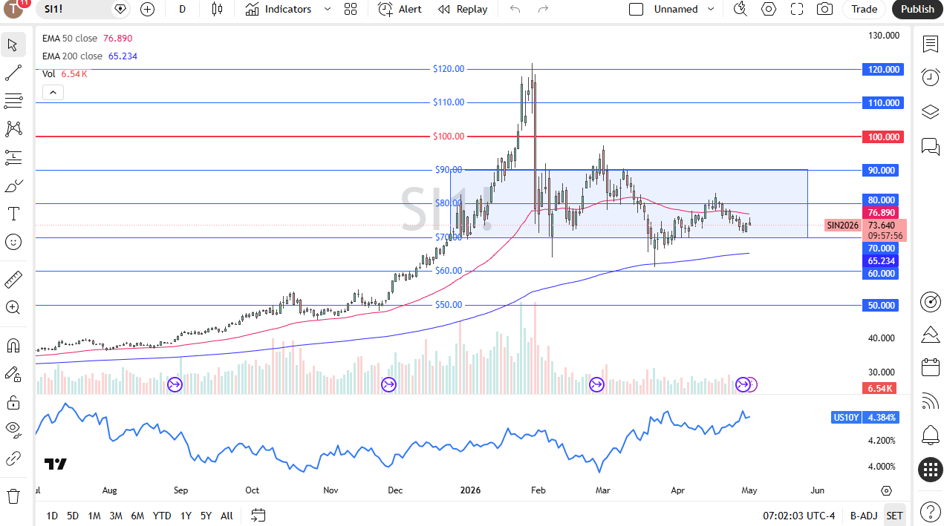Click the link drawings icon
The height and width of the screenshot is (526, 944).
pos(13,458)
